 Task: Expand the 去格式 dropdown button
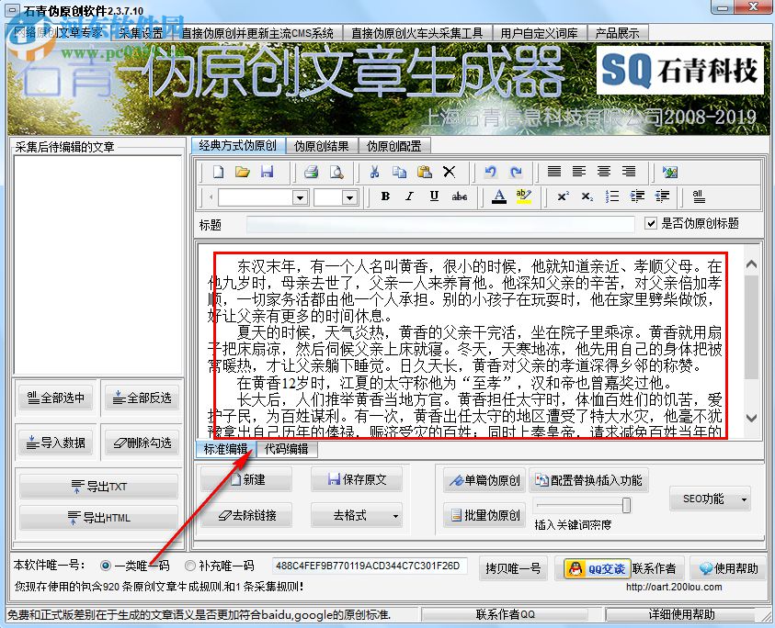click(395, 516)
